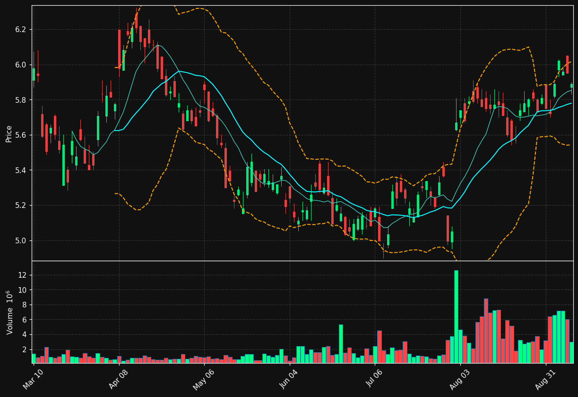Click the 'Price' axis title
Screen dimensions: 578x397
9,134
